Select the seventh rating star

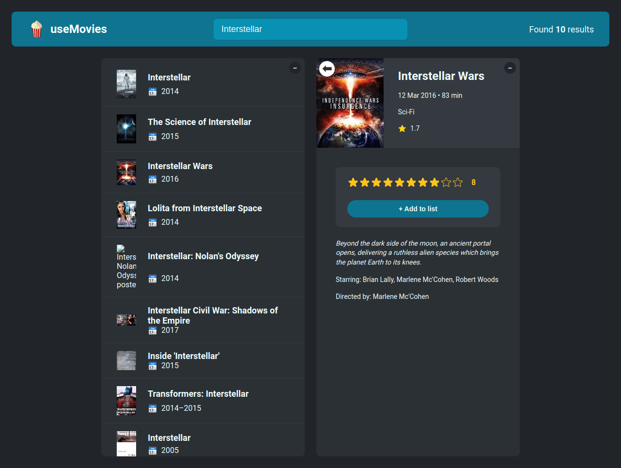coord(423,183)
